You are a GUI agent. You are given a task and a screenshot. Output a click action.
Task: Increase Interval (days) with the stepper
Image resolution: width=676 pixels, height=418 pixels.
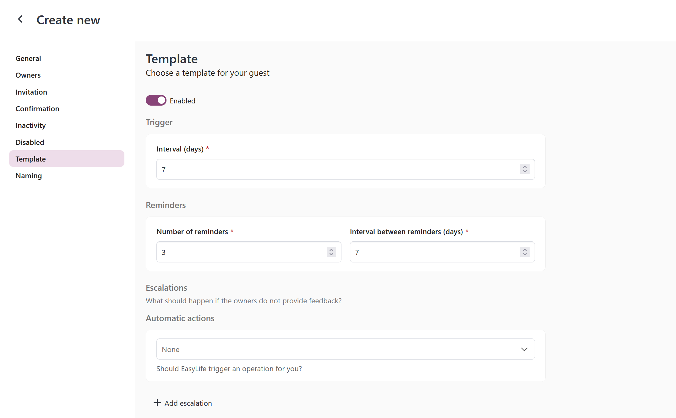point(524,167)
